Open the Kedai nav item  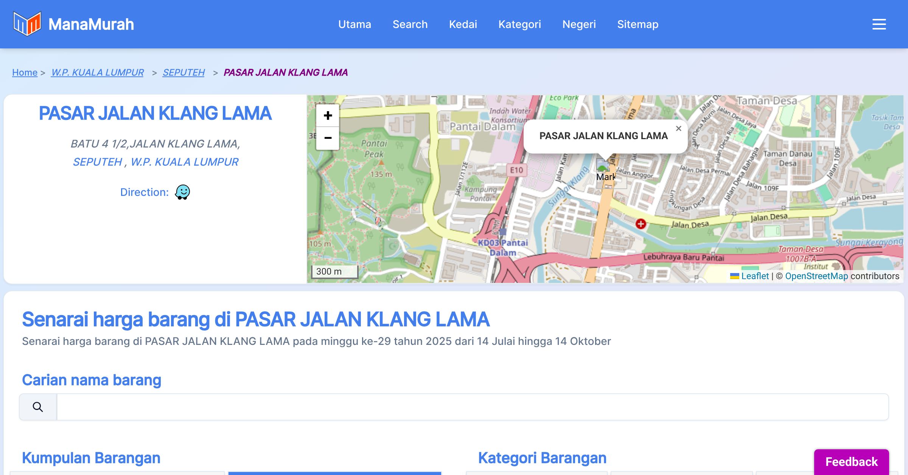(x=463, y=24)
